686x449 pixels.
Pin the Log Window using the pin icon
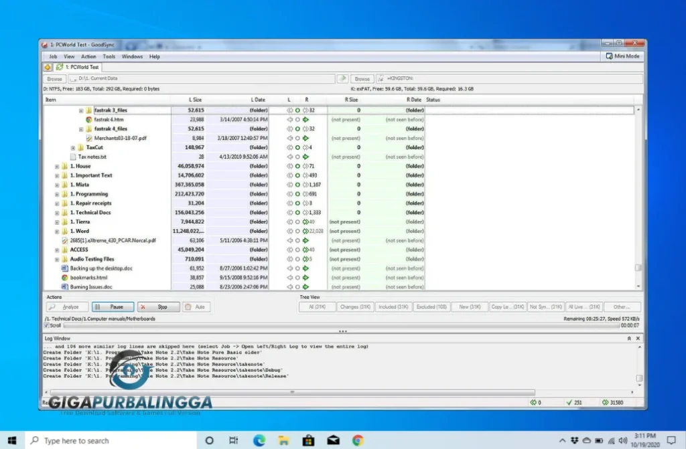[629, 339]
